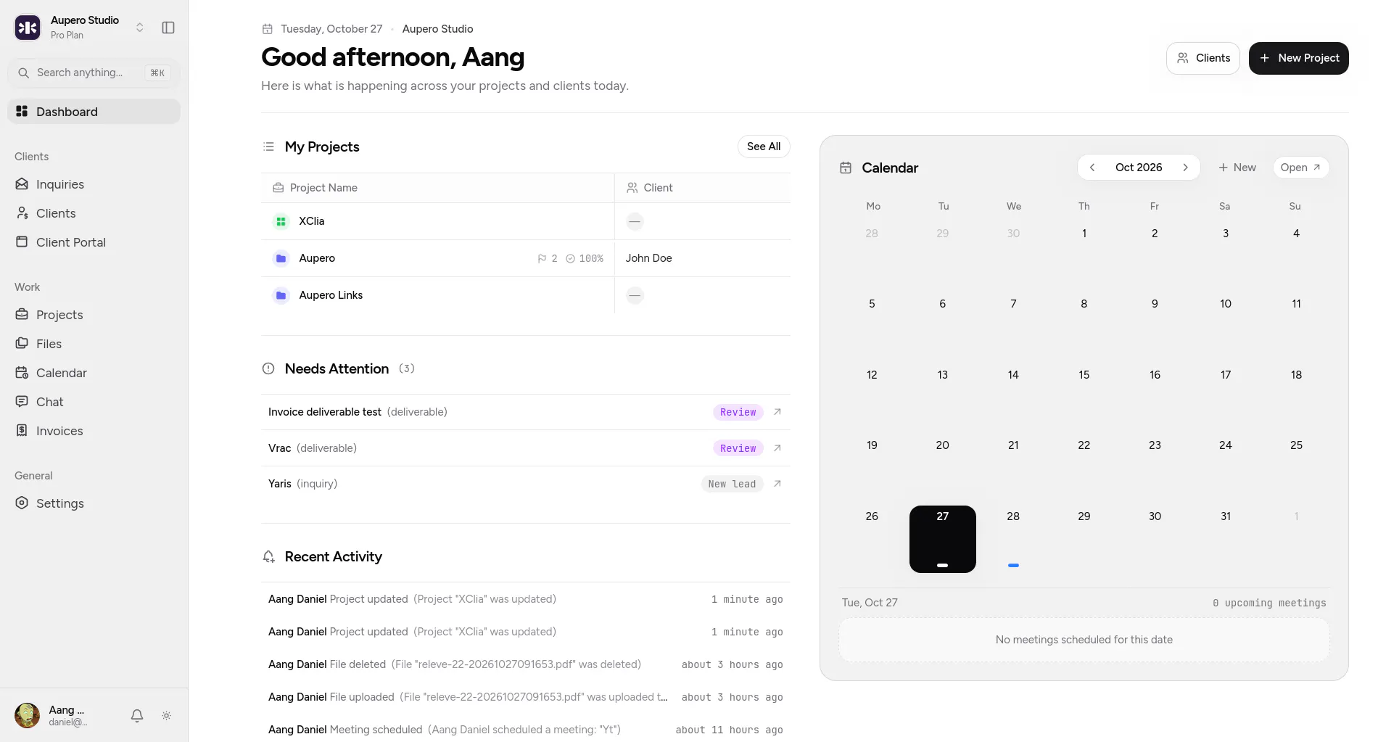
Task: Create a New Project
Action: (1298, 58)
